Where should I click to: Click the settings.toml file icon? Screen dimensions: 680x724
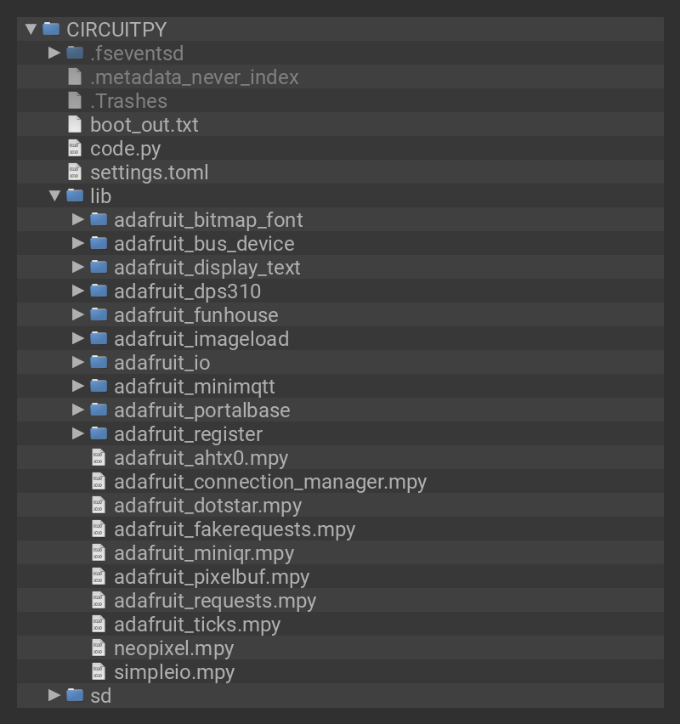[x=75, y=172]
